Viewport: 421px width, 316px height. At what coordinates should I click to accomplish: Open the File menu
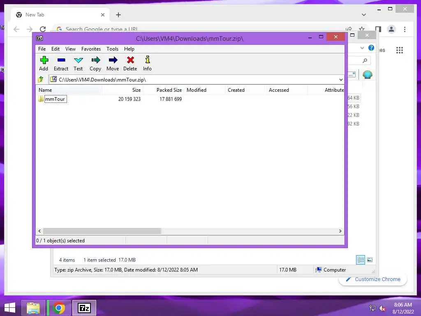[x=42, y=49]
